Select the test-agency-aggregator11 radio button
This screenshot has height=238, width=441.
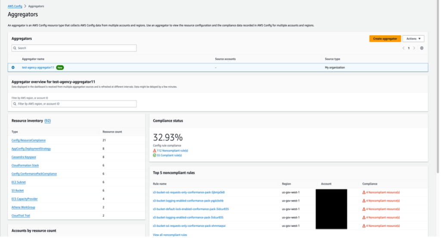tap(13, 68)
